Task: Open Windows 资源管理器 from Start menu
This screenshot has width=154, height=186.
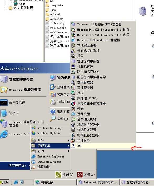Action: (23, 90)
